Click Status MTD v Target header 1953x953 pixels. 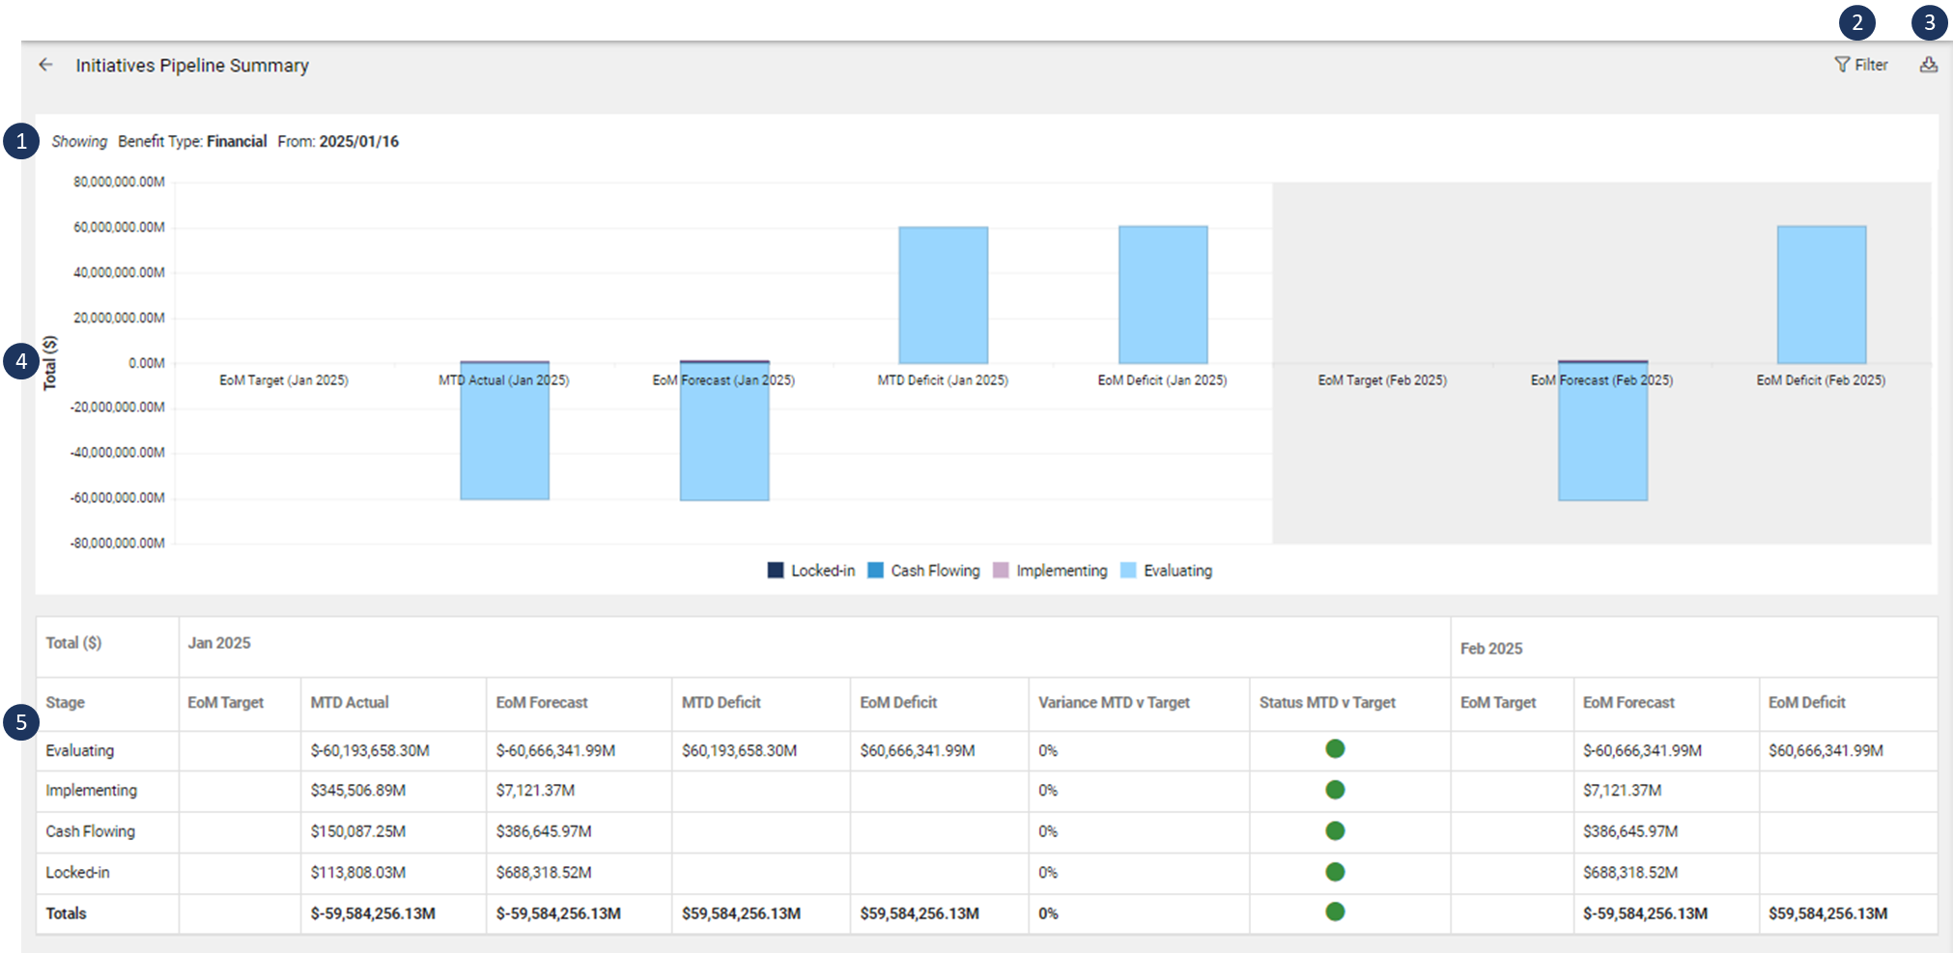point(1327,702)
